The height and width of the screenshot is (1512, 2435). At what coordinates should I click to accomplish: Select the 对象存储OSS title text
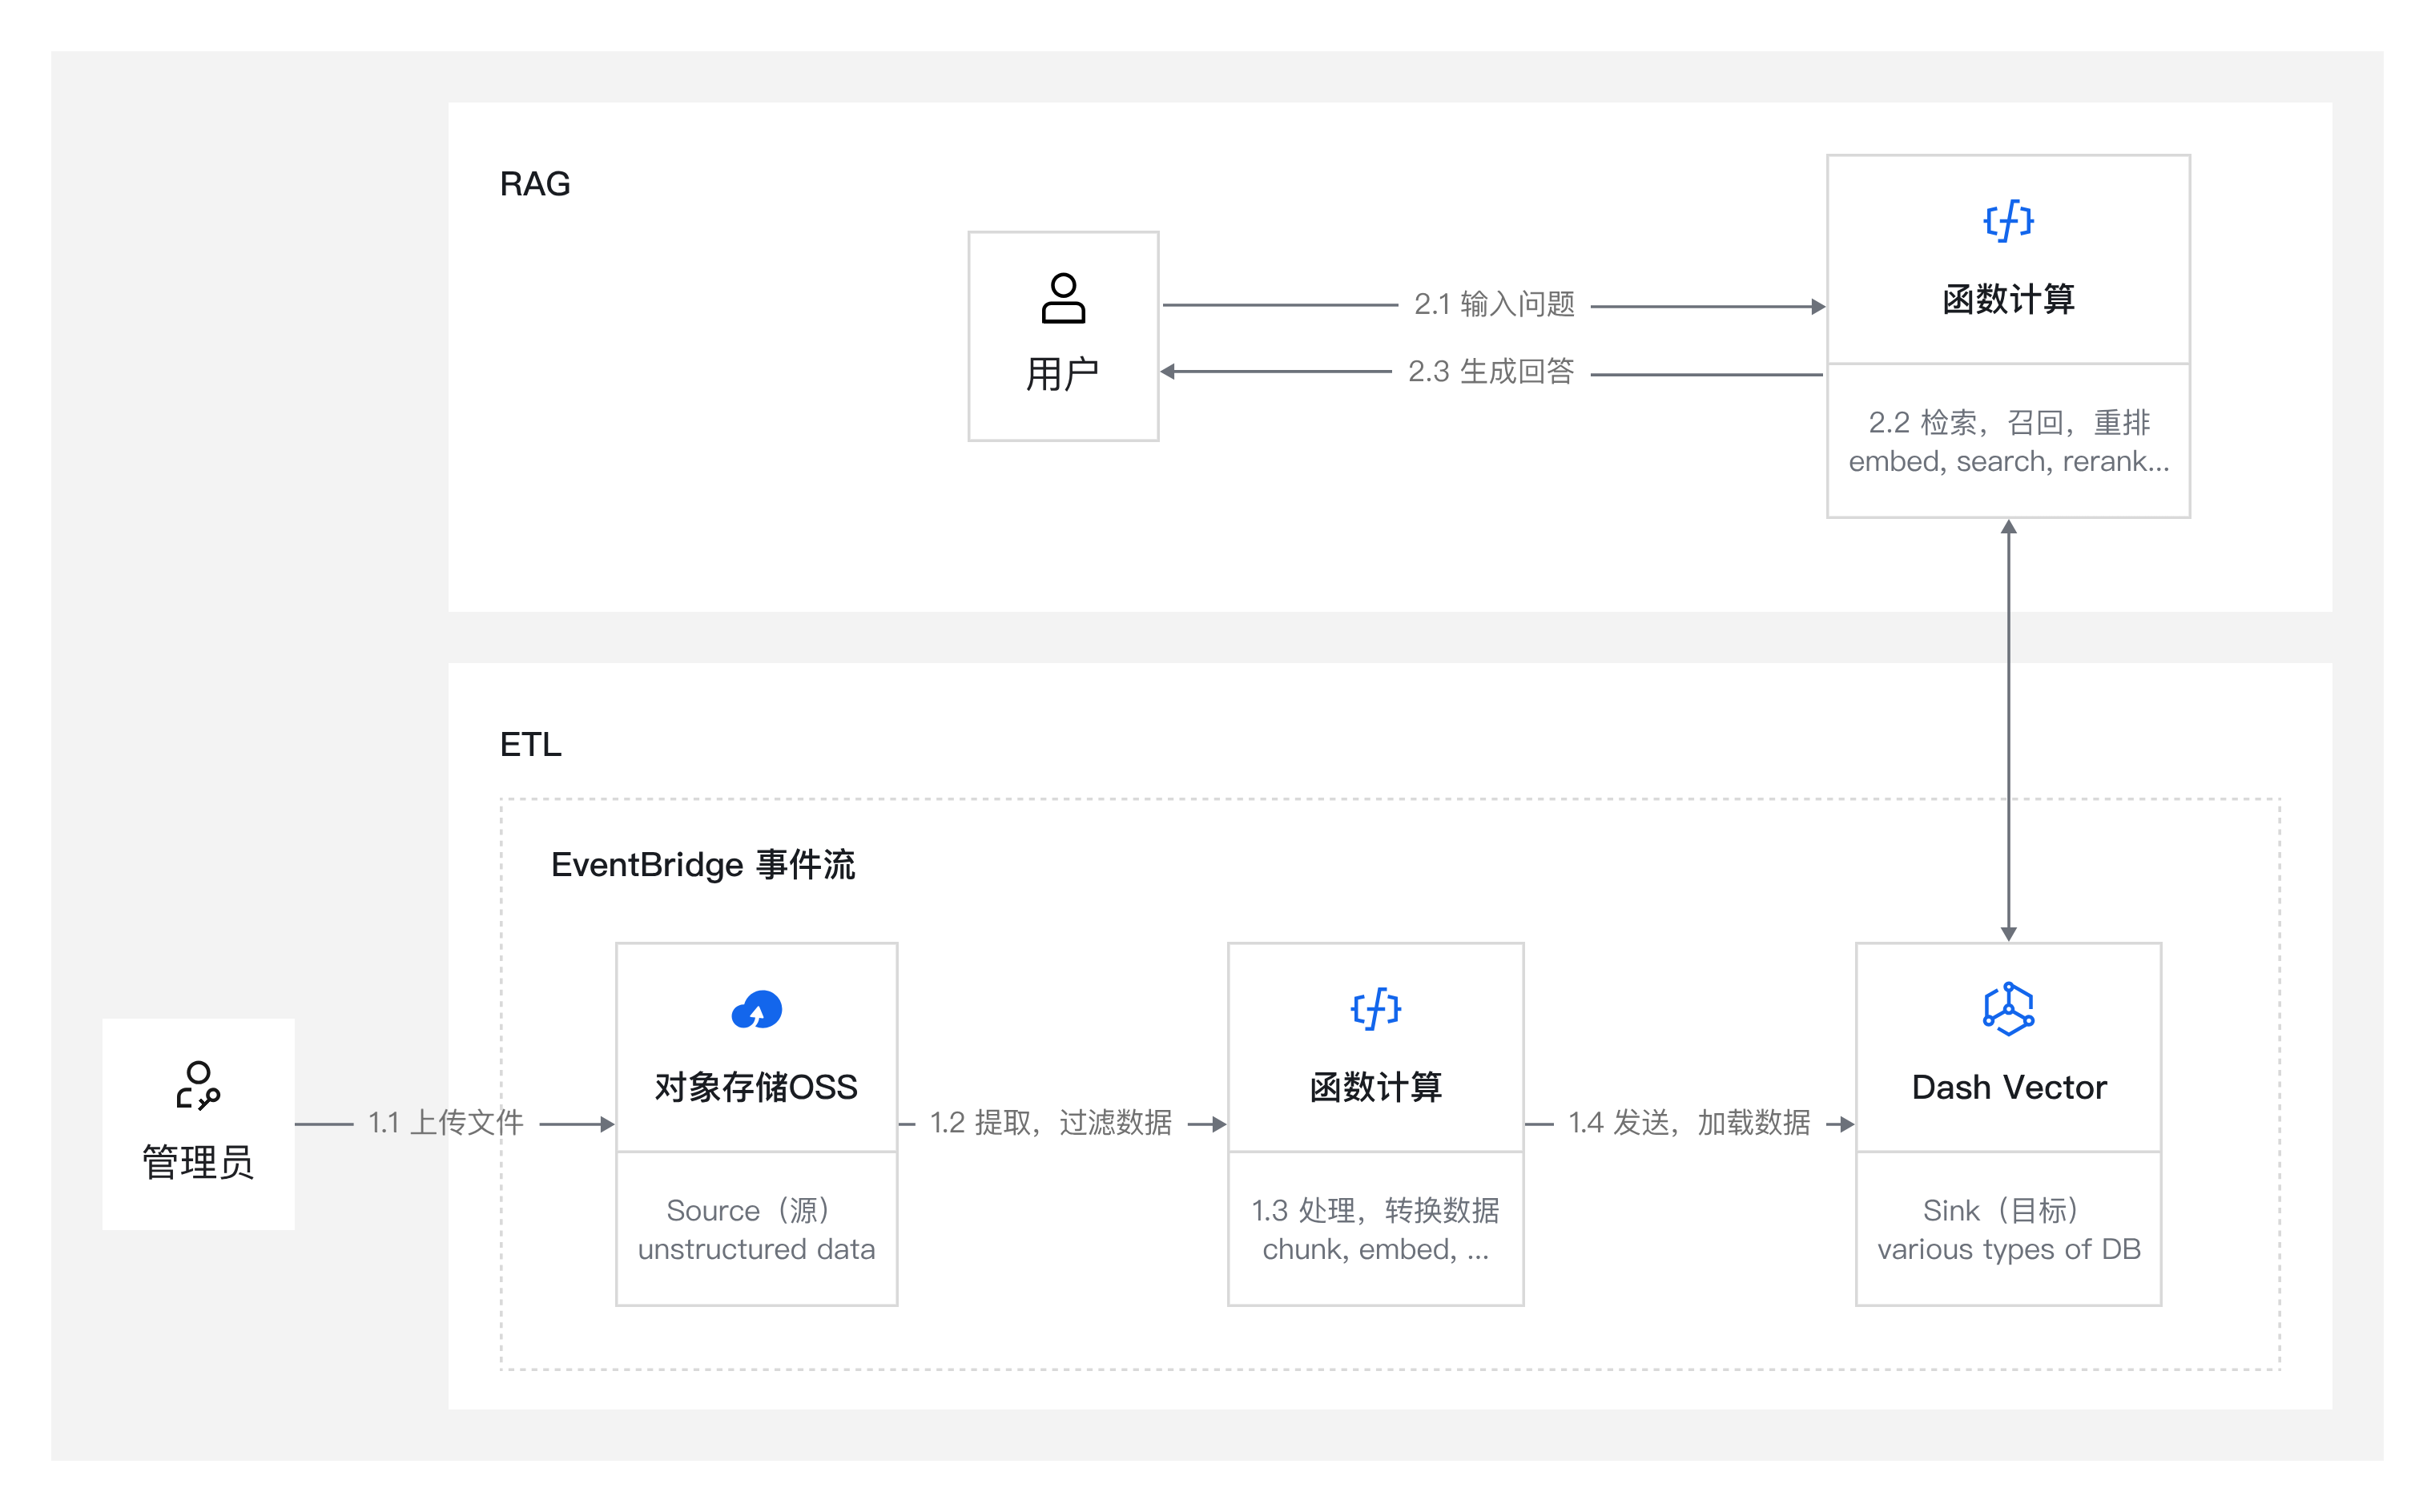pos(756,1087)
